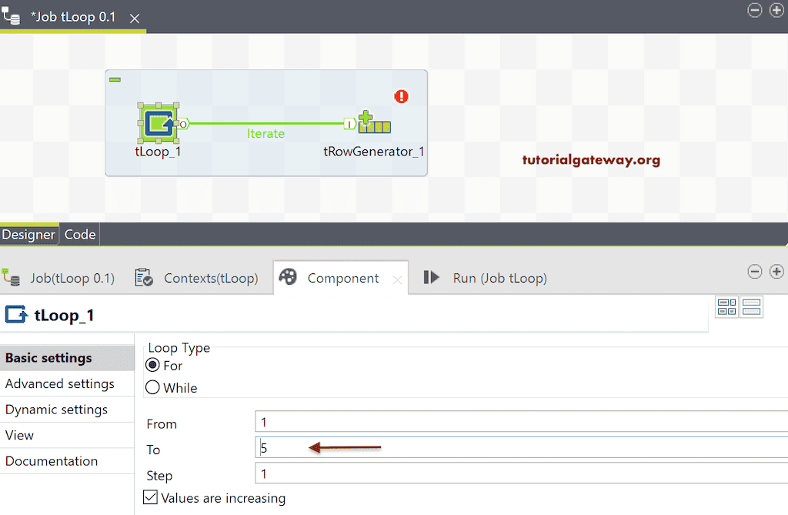Screen dimensions: 788x515
Task: Click the red error indicator on the job
Action: (x=401, y=96)
